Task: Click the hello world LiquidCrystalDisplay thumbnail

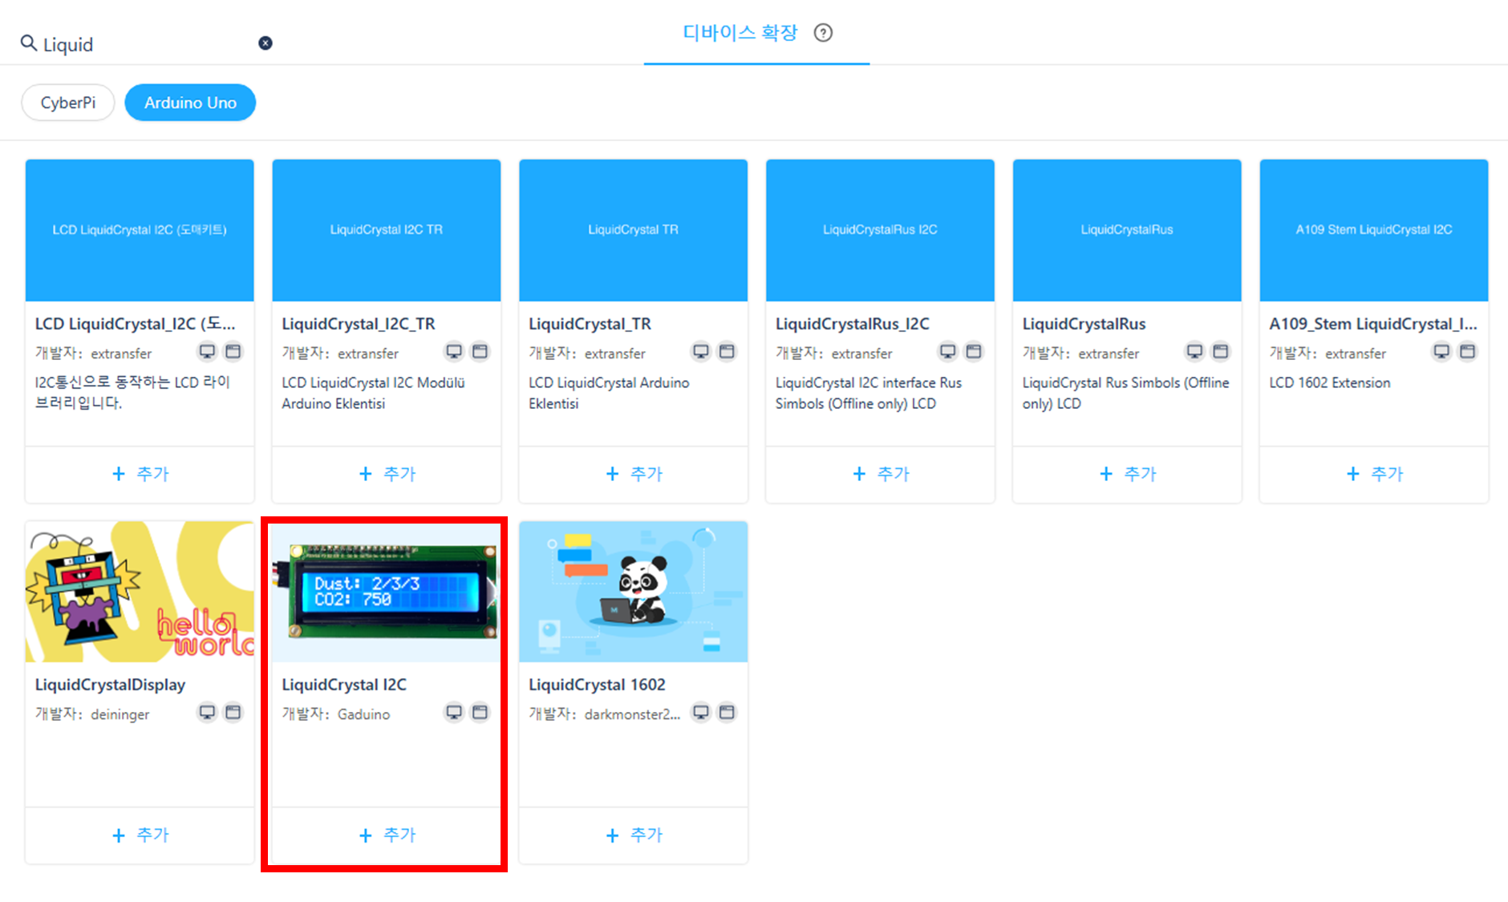Action: tap(140, 592)
